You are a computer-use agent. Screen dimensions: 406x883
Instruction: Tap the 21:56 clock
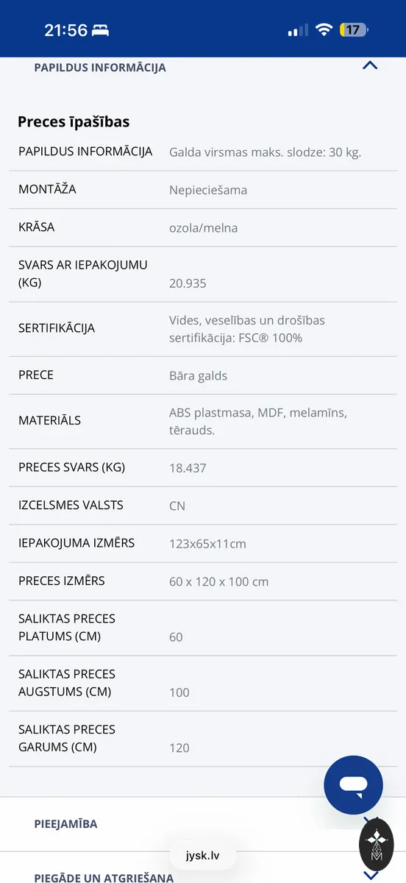65,30
